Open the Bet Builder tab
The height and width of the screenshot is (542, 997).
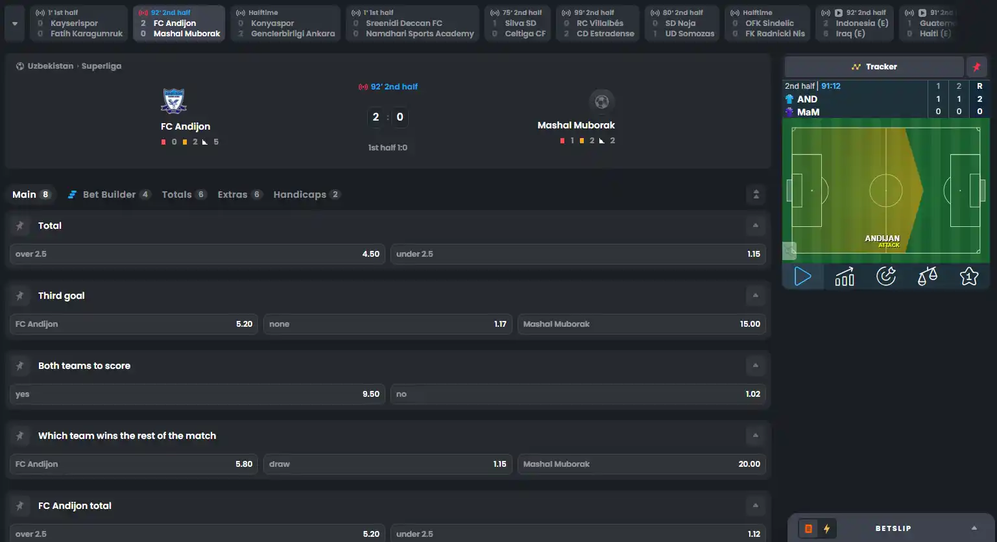[109, 194]
